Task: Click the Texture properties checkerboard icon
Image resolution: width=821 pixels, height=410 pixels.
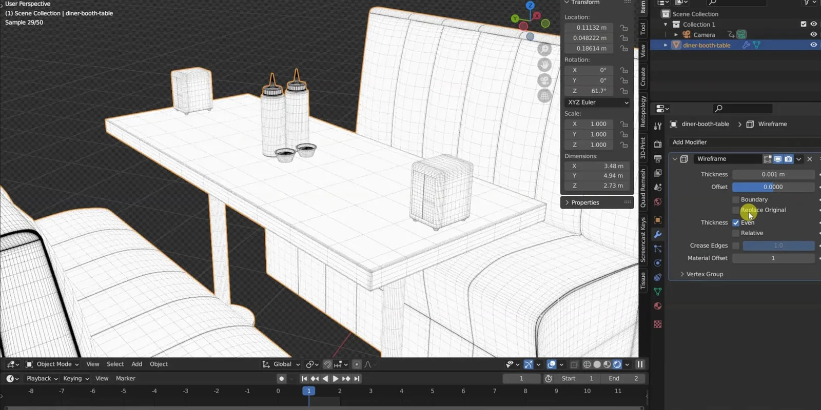Action: [657, 324]
